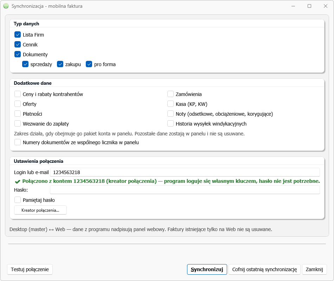Click into the Hasło password field
This screenshot has width=334, height=281.
pyautogui.click(x=185, y=190)
